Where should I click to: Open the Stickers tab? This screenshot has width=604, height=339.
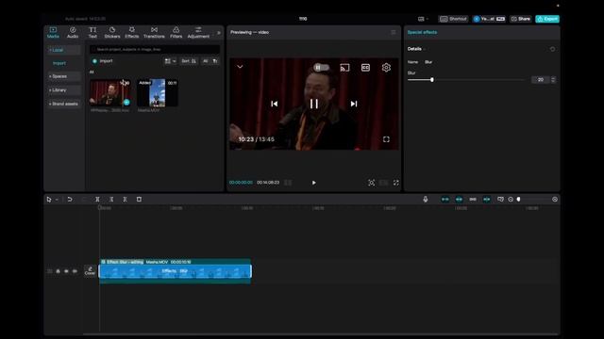(x=112, y=32)
